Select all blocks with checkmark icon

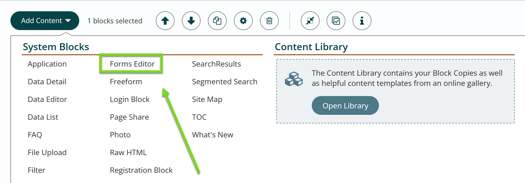(x=336, y=21)
